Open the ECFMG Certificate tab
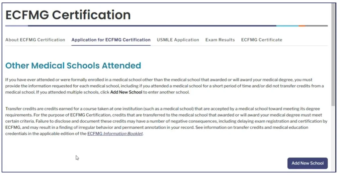Viewport: 340px width, 176px height. coord(262,40)
